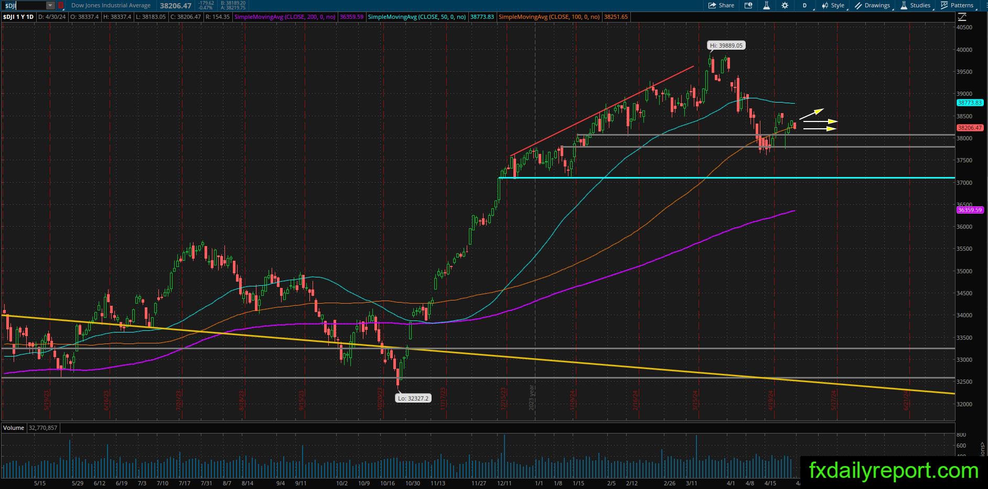
Task: Open the symbol selector dropdown arrow
Action: pyautogui.click(x=50, y=5)
